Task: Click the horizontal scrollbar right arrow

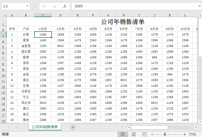Action: tap(196, 127)
